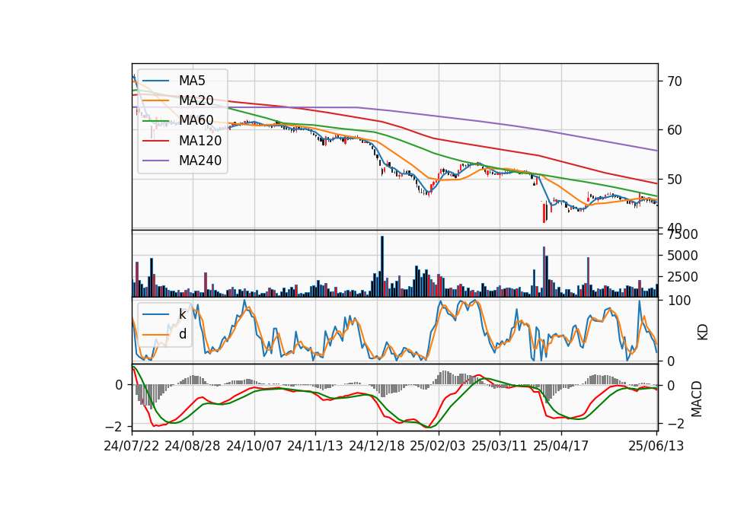731x525 pixels.
Task: Click the 24/08/28 date axis label
Action: click(x=193, y=446)
